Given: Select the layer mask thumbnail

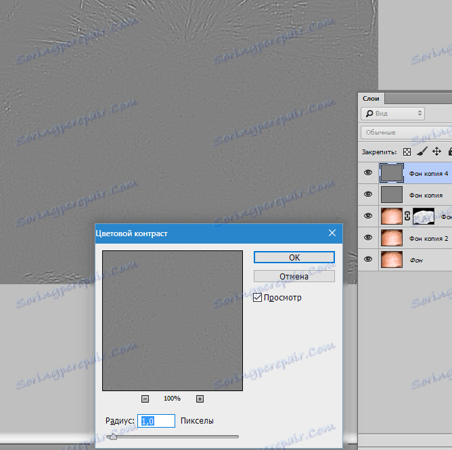Looking at the screenshot, I should click(424, 217).
